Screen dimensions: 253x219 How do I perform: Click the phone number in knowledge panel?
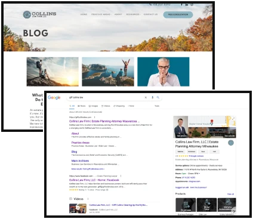pos(189,177)
